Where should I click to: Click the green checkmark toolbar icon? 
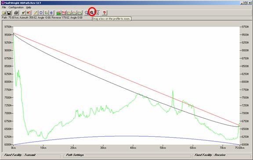[23, 13]
